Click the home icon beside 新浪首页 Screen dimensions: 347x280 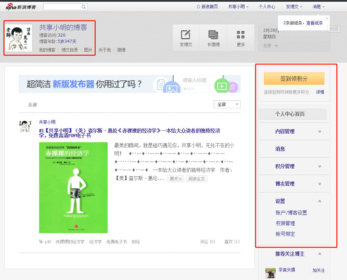198,6
